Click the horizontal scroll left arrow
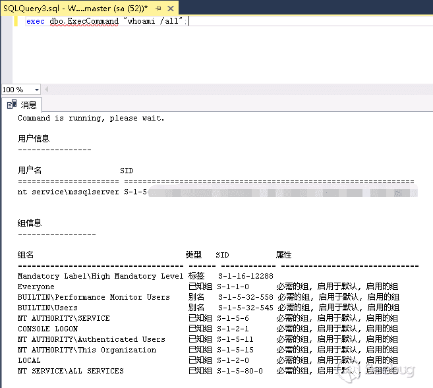Viewport: 433px width, 388px height. 46,90
